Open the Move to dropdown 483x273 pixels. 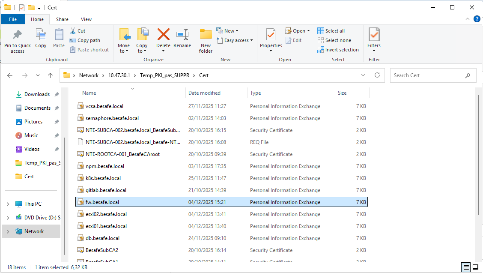(x=124, y=48)
